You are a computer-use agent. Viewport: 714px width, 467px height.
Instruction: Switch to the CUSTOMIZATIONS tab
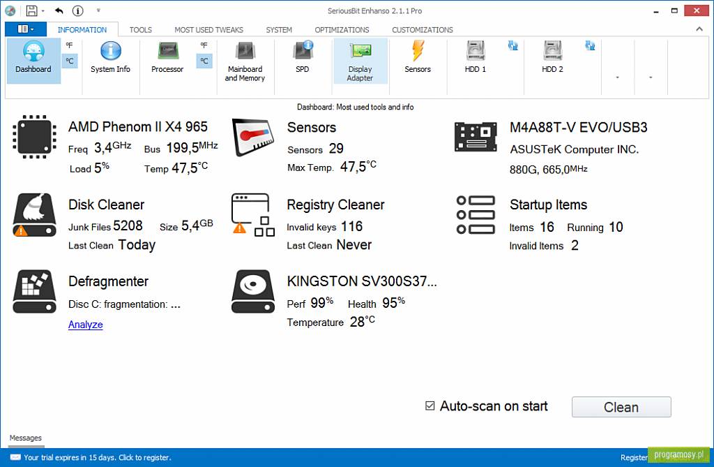point(423,29)
